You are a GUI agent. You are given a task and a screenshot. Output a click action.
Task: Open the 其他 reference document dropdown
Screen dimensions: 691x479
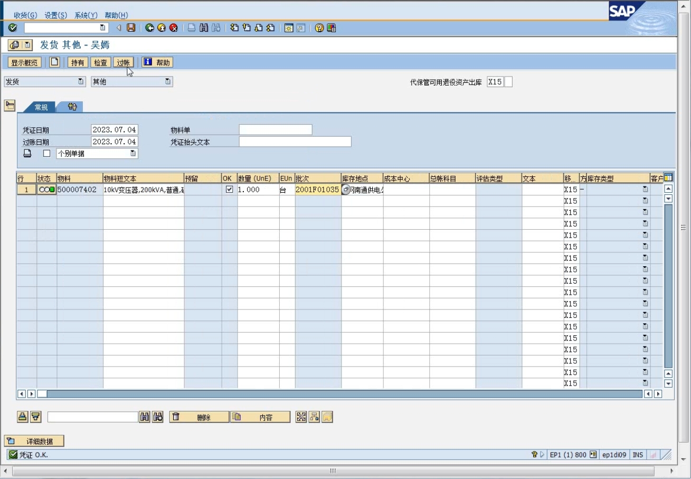(x=131, y=82)
